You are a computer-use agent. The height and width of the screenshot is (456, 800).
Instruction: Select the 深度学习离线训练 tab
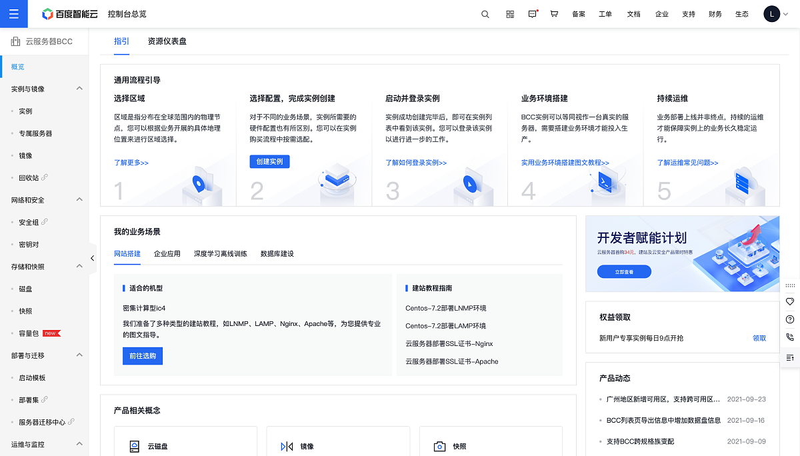(x=221, y=254)
